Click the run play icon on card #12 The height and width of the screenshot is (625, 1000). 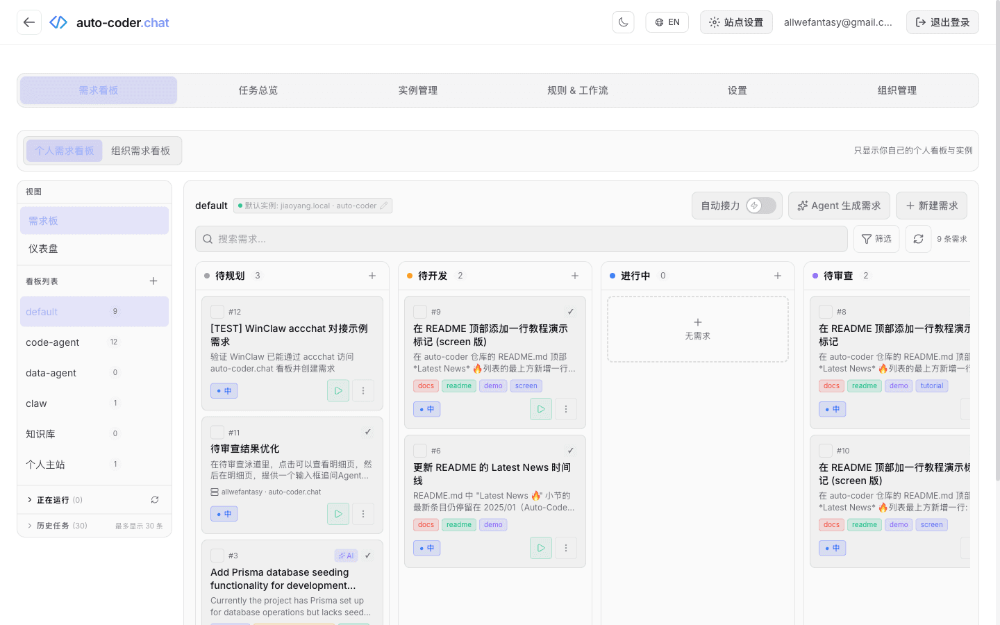click(x=337, y=390)
